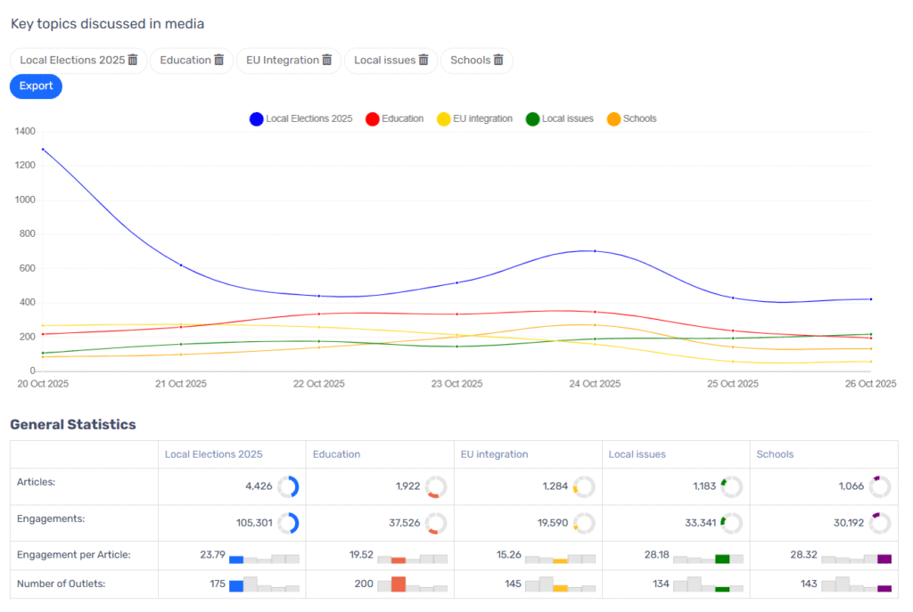This screenshot has height=612, width=913.
Task: Click the blue data point at 24 Oct 2025 peak
Action: coord(594,251)
